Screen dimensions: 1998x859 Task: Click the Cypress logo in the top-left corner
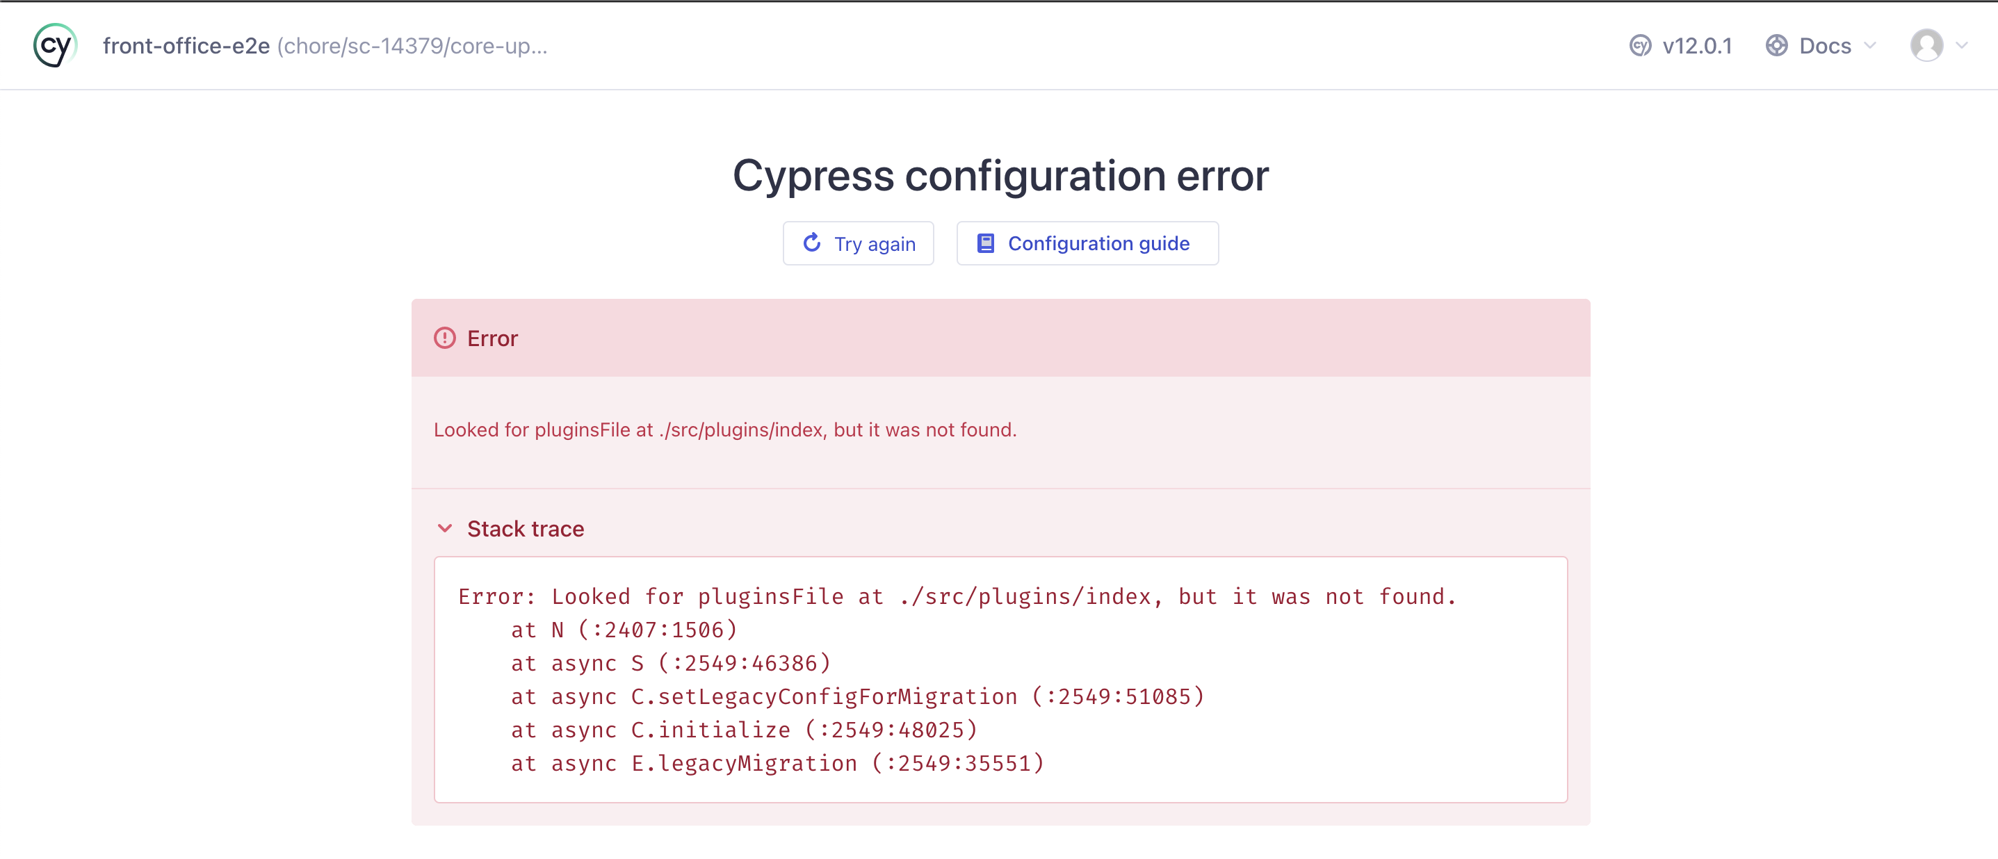pyautogui.click(x=54, y=45)
